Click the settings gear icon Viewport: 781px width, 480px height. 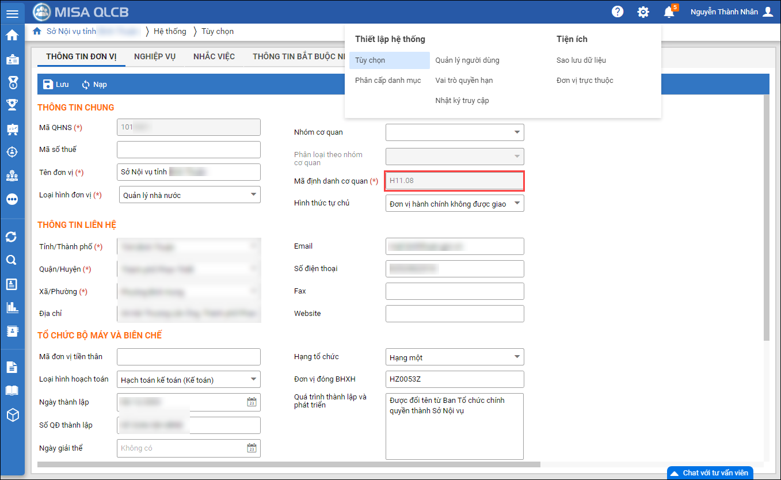(643, 12)
